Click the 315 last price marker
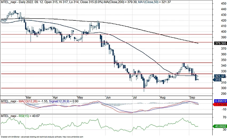Image resolution: width=227 pixels, height=138 pixels. coord(217,80)
